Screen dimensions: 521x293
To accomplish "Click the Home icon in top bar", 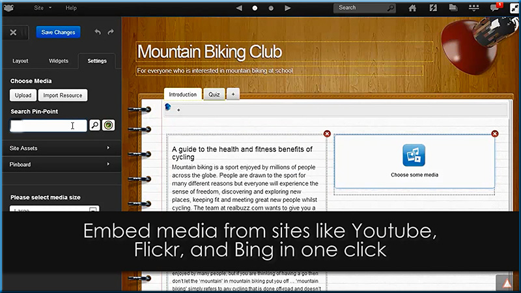I will tap(412, 8).
